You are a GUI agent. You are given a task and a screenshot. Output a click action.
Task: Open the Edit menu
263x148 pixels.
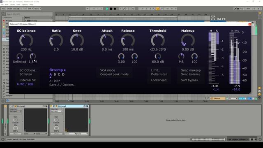tap(7, 5)
